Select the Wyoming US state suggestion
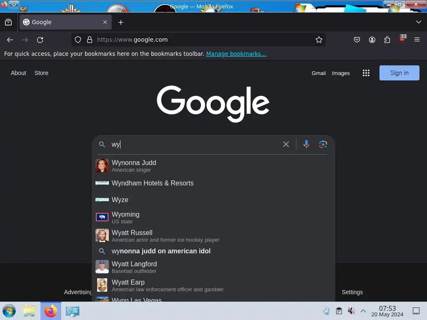 pos(213,217)
